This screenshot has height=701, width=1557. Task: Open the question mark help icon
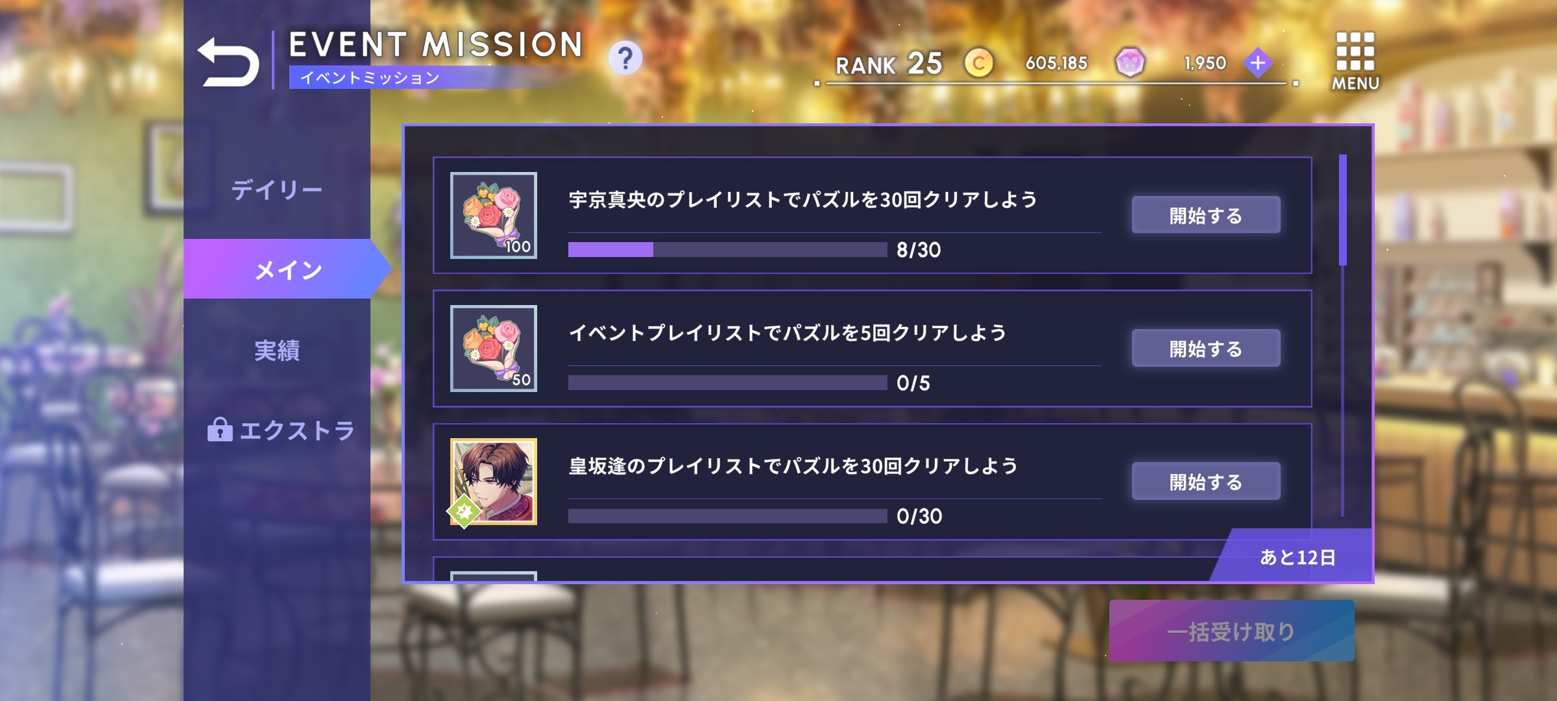click(x=625, y=59)
